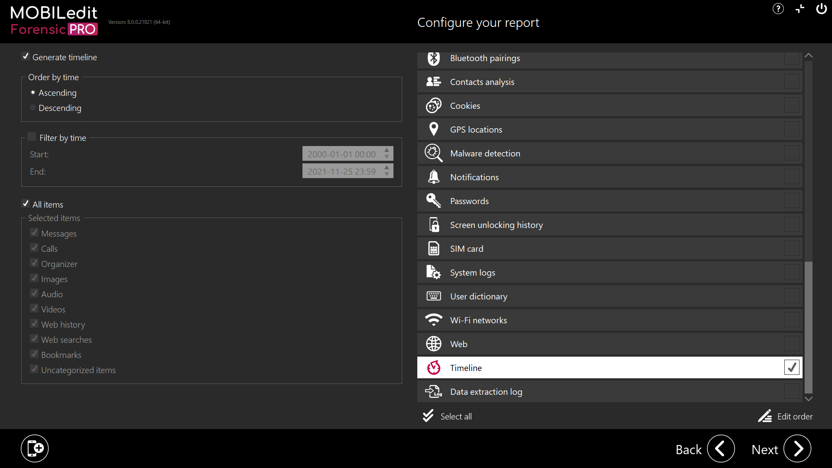The height and width of the screenshot is (468, 832).
Task: Select Descending order radio button
Action: pos(33,107)
